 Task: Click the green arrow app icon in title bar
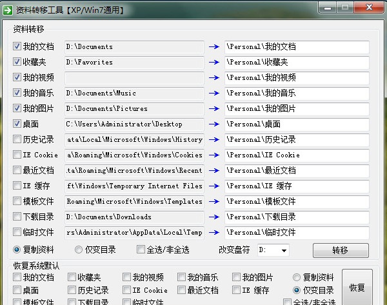[x=8, y=9]
